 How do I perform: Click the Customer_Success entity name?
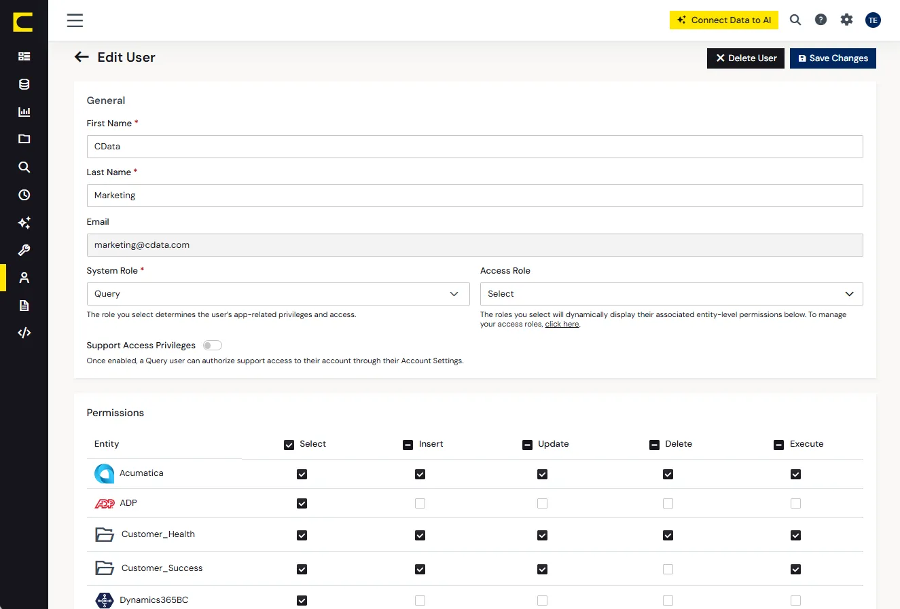click(x=162, y=568)
